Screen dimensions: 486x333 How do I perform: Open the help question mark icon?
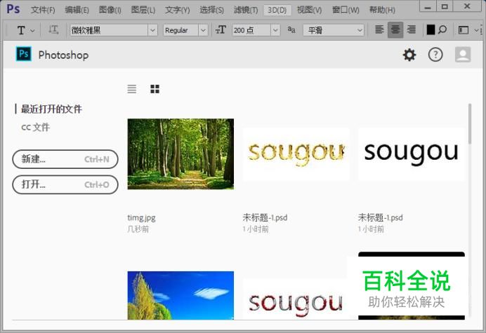pos(435,55)
